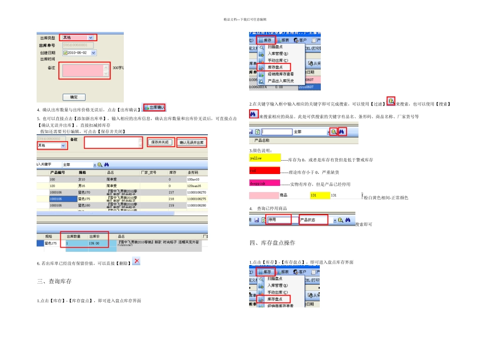
Task: Click the icon beside 入库管理 in topmost menu
Action: click(261, 54)
